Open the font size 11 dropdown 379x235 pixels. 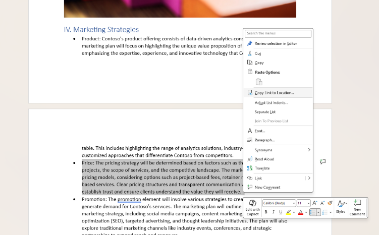[303, 203]
